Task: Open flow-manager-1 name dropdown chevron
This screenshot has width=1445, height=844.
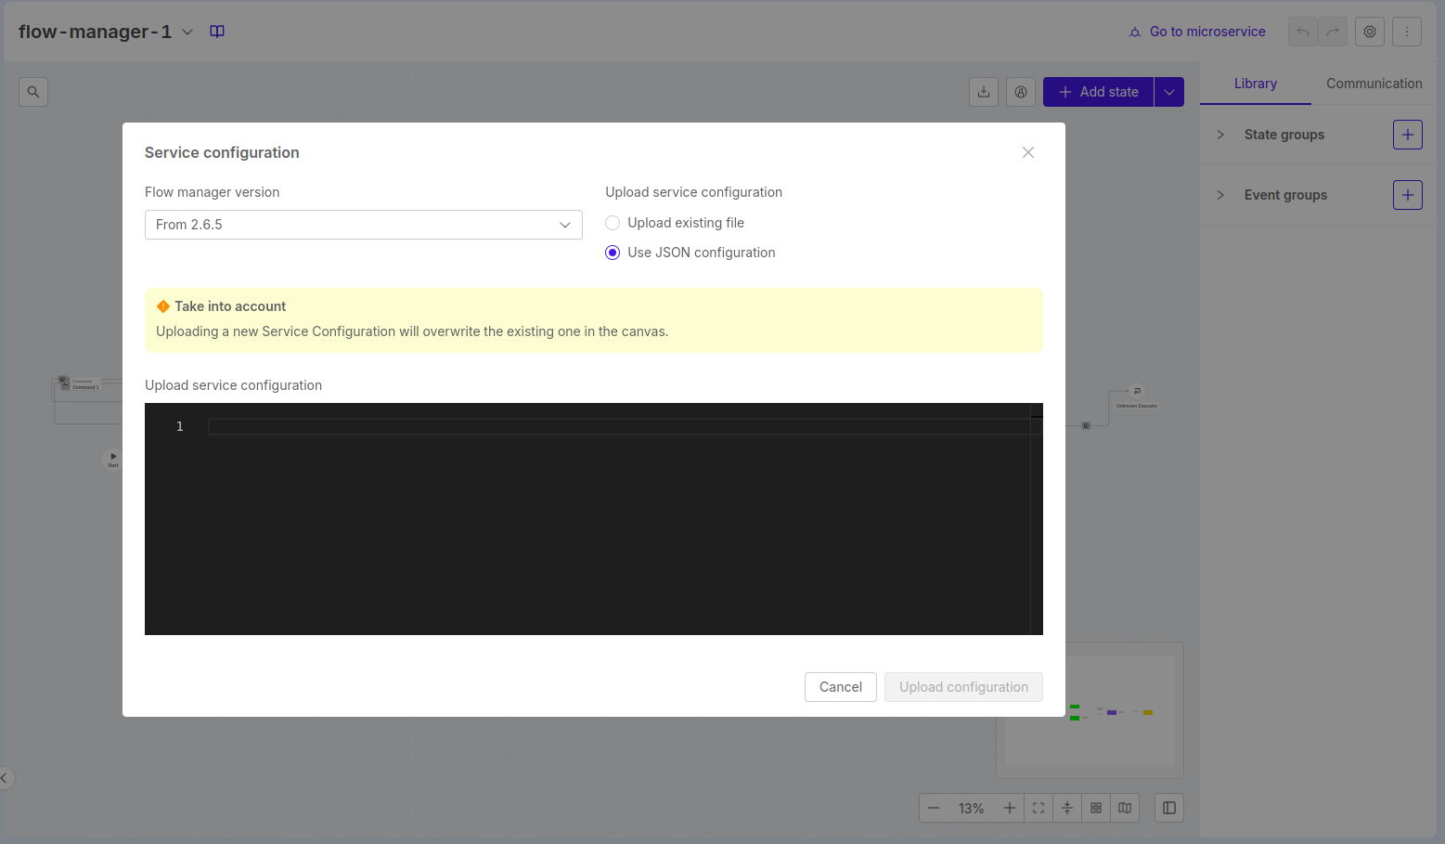Action: click(187, 32)
